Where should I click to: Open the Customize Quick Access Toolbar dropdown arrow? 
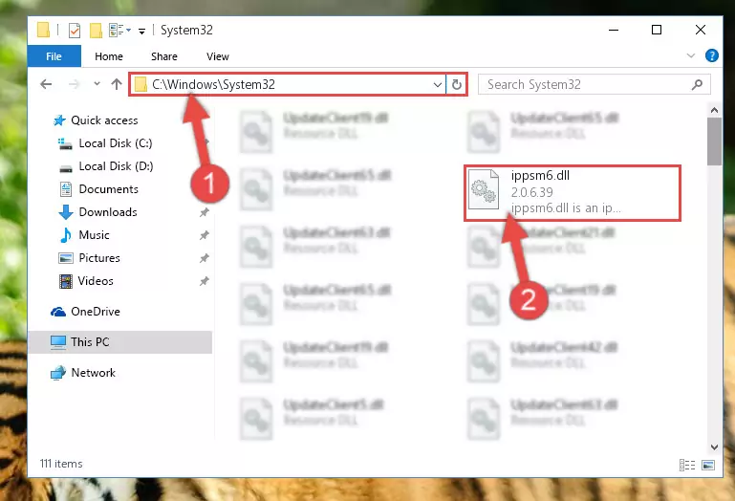pos(141,32)
